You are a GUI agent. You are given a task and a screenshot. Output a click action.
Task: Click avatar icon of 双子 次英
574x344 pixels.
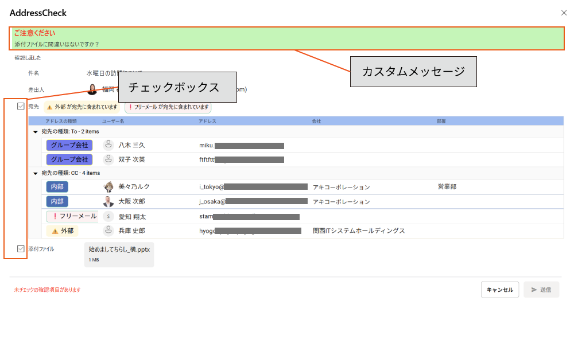(108, 159)
